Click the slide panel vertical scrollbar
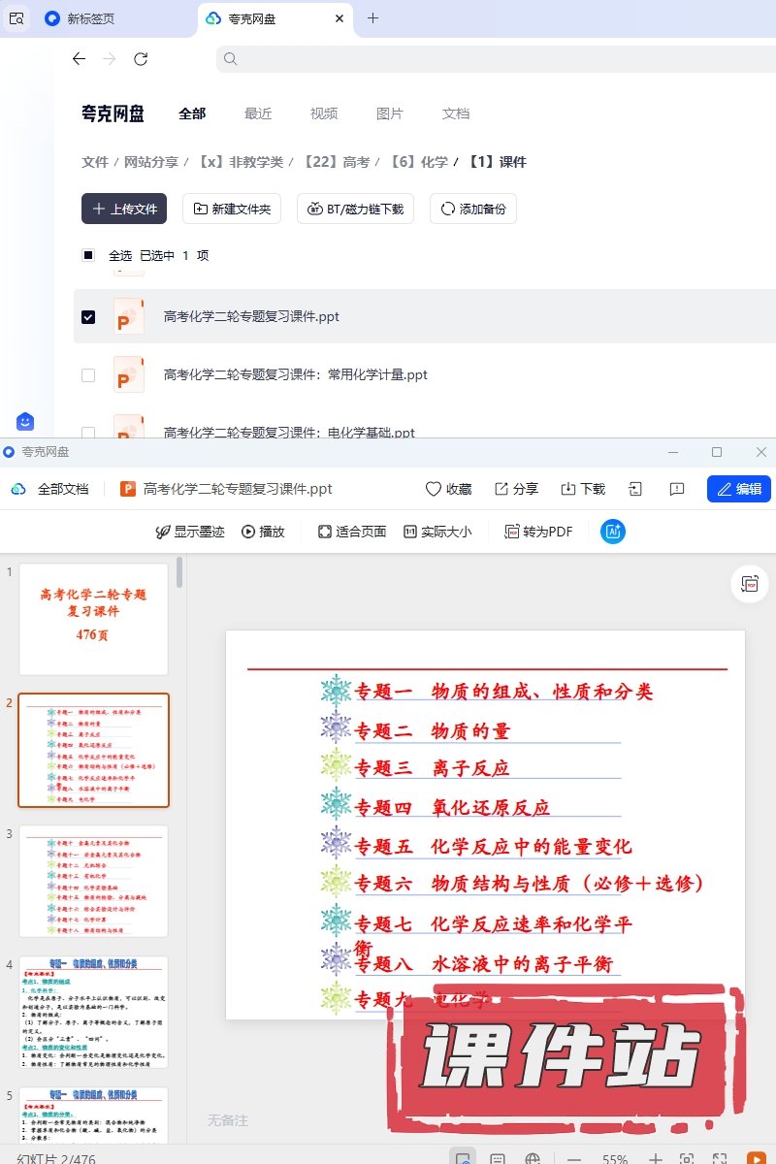 point(179,574)
